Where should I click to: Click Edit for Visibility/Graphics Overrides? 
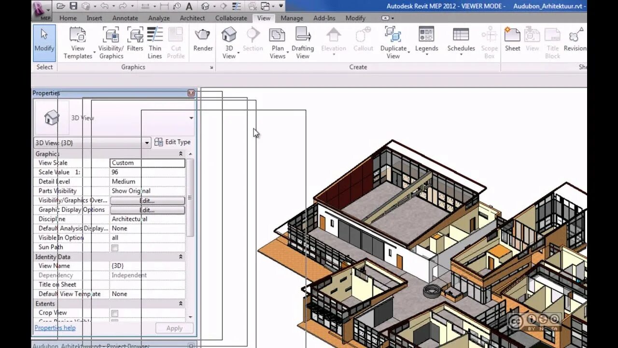(x=147, y=201)
